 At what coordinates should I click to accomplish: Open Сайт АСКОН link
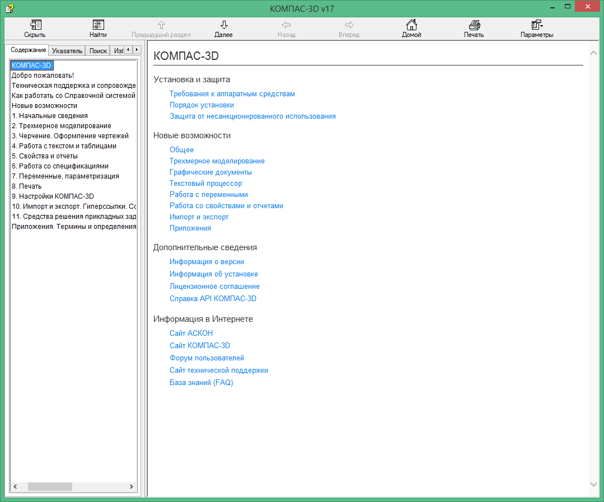pos(191,334)
